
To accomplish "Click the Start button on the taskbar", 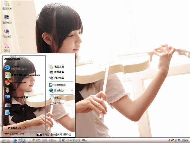I will (6, 141).
